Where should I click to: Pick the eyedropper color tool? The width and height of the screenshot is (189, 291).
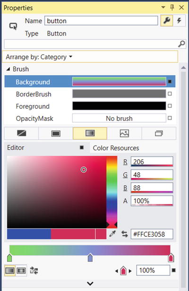click(112, 234)
